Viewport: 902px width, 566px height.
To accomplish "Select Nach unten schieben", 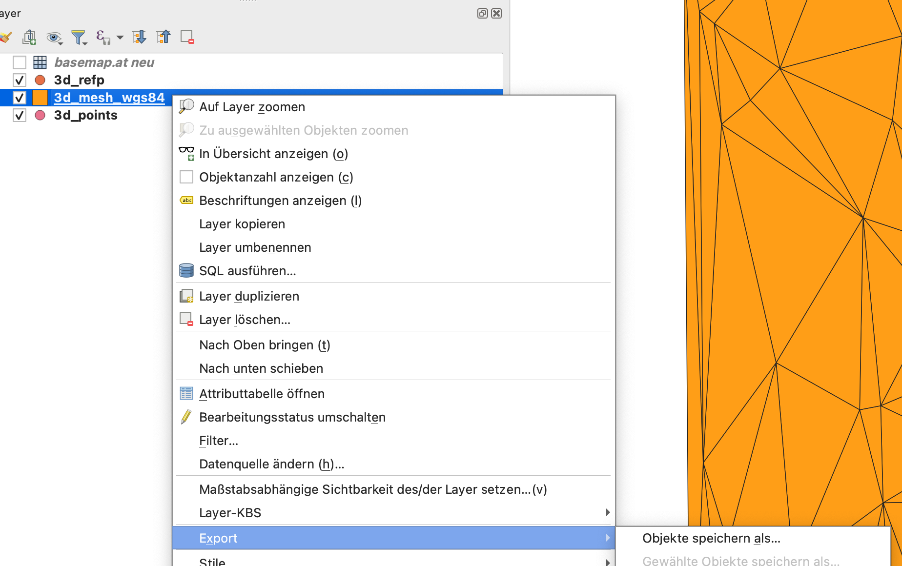I will click(x=394, y=368).
